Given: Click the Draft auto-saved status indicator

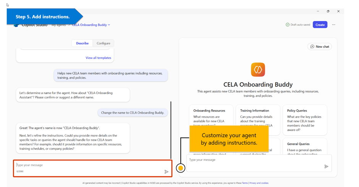Looking at the screenshot, I should (298, 25).
